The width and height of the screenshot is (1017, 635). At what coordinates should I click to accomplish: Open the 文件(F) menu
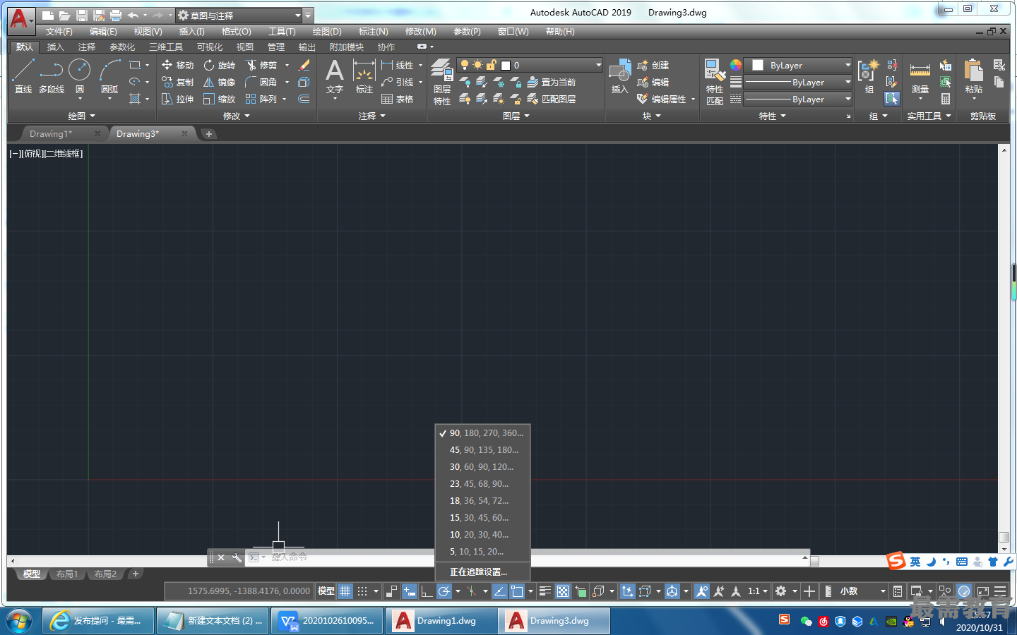(59, 32)
